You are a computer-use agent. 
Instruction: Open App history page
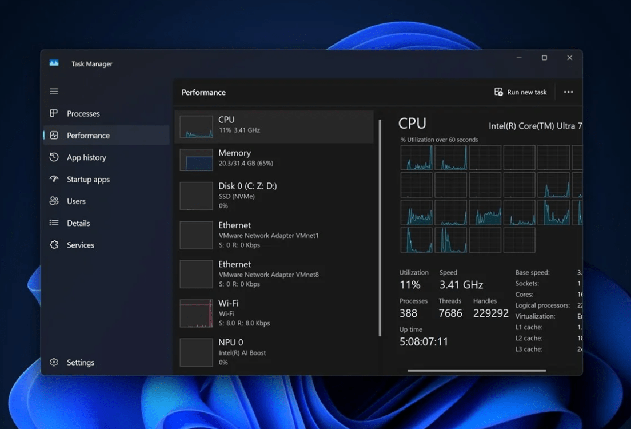coord(86,157)
